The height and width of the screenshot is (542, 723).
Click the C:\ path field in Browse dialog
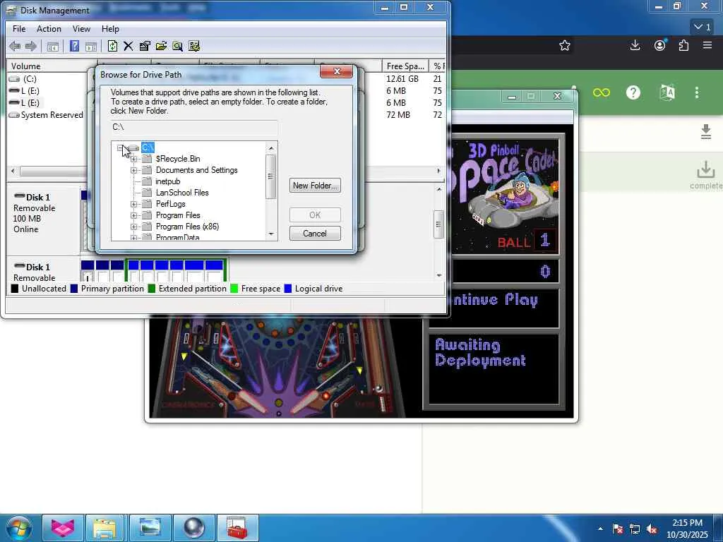[194, 127]
